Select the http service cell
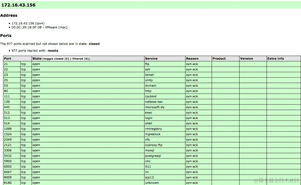 (x=164, y=91)
